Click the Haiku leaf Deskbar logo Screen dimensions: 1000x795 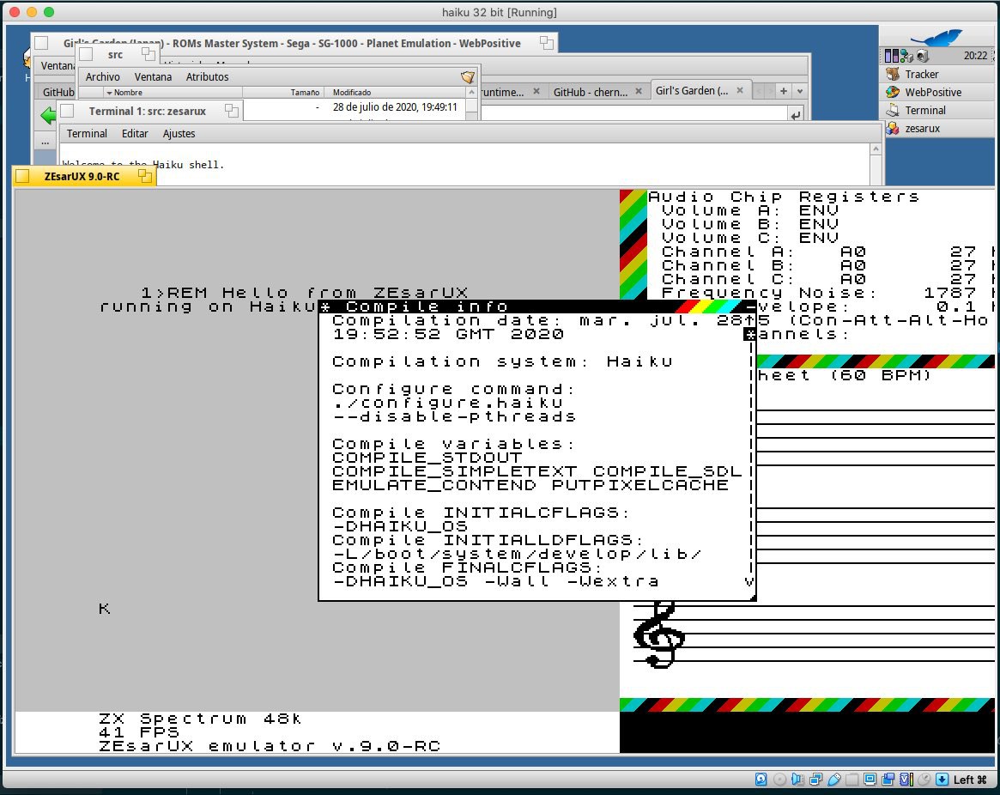(936, 37)
